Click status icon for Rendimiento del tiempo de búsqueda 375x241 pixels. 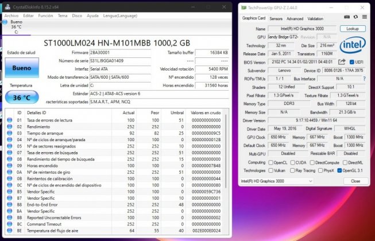(x=10, y=159)
